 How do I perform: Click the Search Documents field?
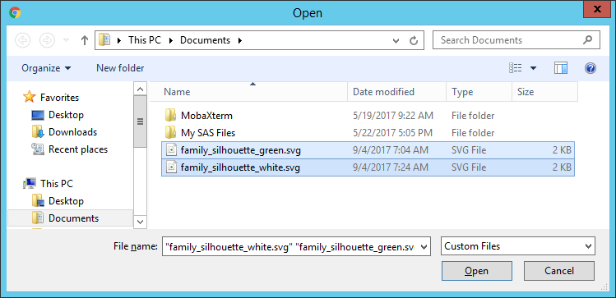point(516,40)
